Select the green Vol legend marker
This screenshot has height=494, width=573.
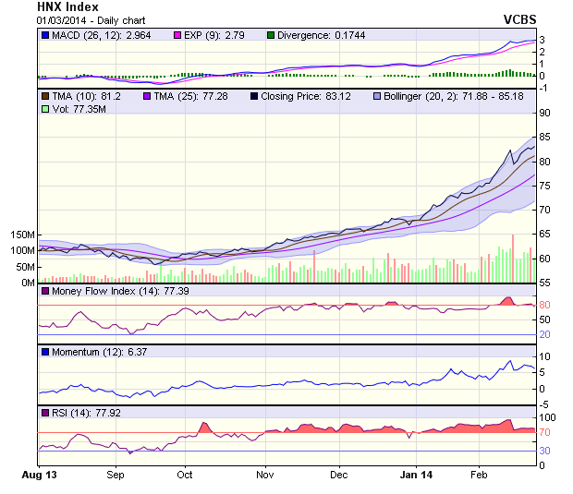pos(46,110)
